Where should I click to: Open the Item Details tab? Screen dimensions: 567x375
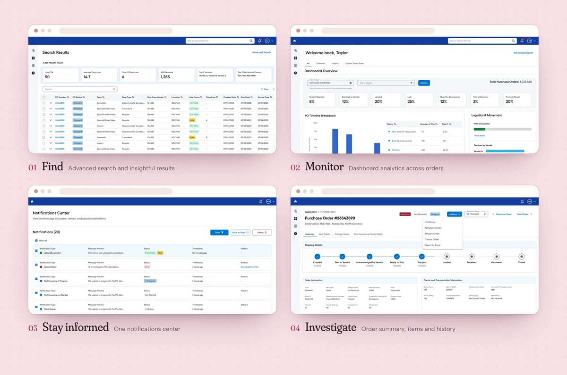[x=325, y=234]
